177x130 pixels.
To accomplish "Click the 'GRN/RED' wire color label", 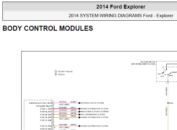I will click(63, 116).
